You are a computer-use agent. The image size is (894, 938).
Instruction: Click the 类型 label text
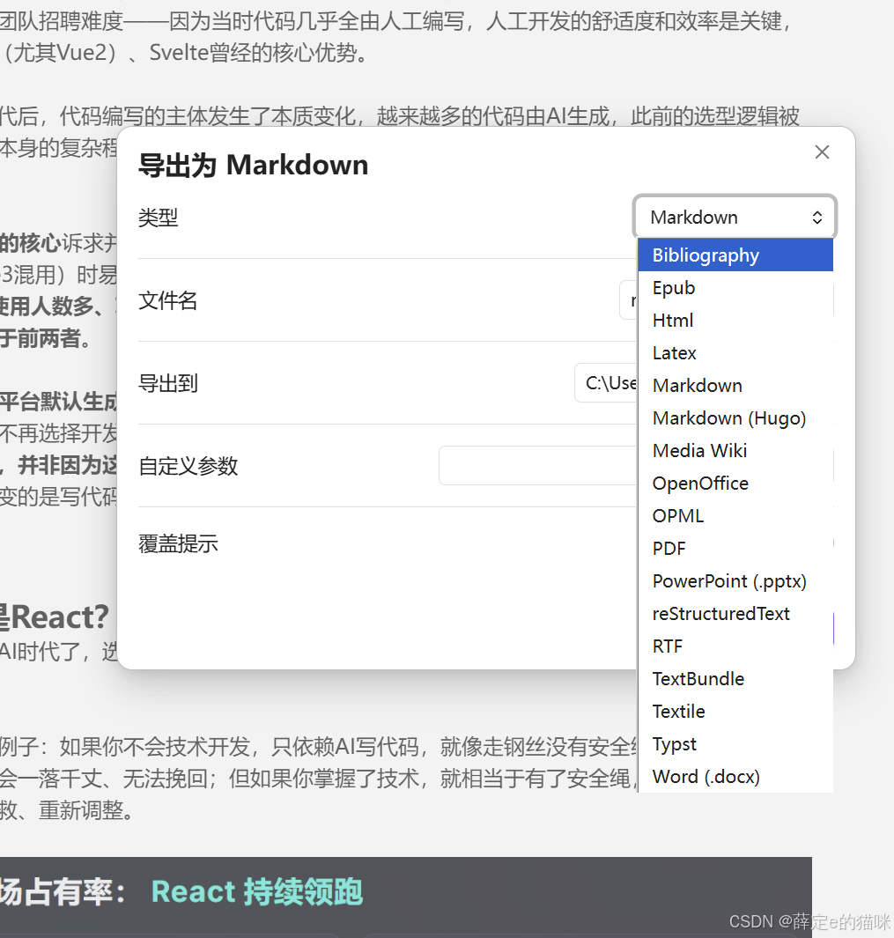pyautogui.click(x=158, y=218)
